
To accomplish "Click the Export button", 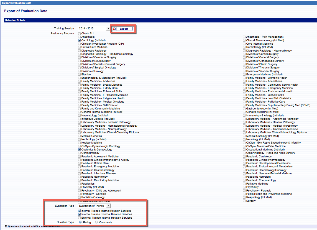I will click(x=124, y=29).
